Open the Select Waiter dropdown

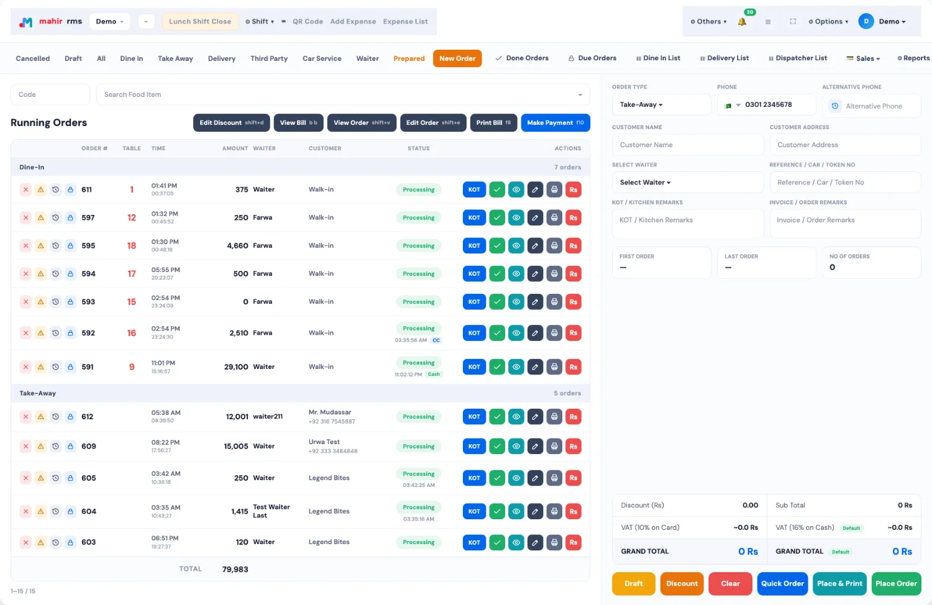click(688, 183)
